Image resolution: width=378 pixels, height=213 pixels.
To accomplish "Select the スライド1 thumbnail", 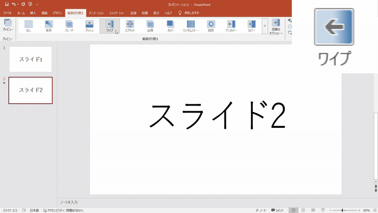I will pos(30,60).
